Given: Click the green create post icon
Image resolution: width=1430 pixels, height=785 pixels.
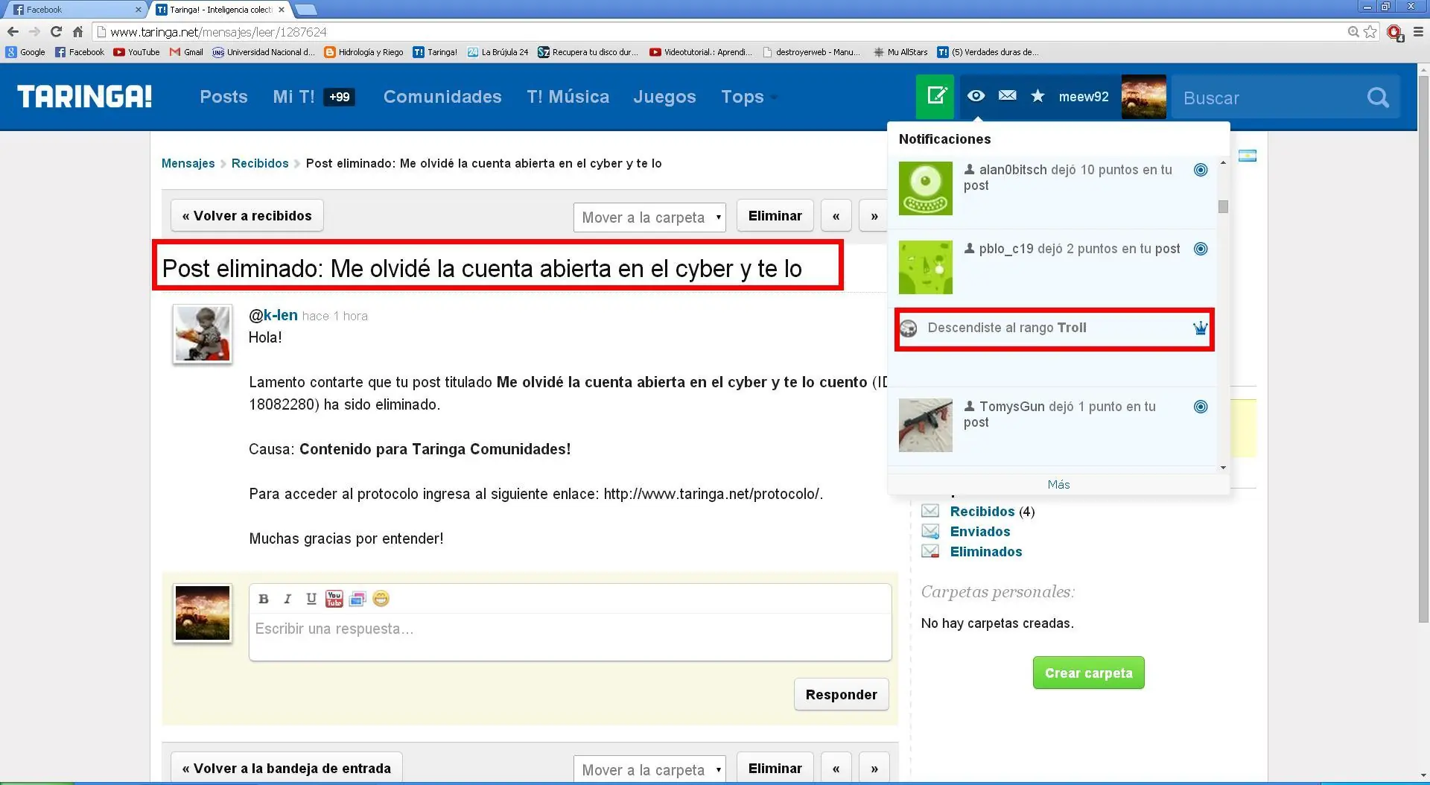Looking at the screenshot, I should tap(935, 96).
